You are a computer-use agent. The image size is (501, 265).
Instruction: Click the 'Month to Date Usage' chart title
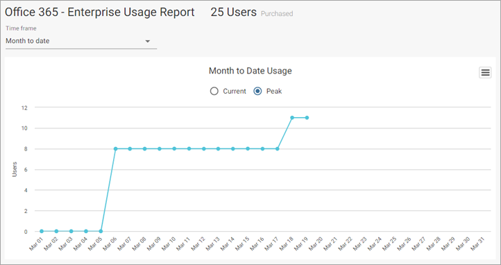pos(250,71)
